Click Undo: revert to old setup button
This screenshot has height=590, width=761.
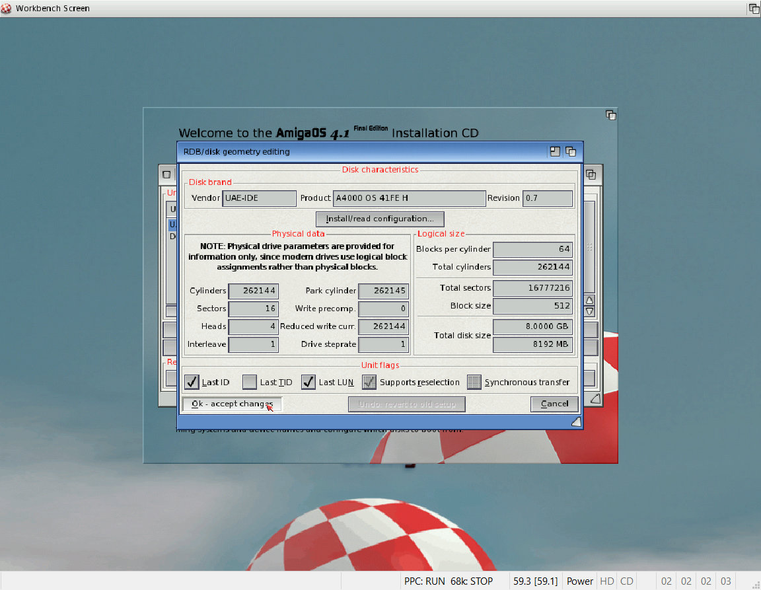407,404
